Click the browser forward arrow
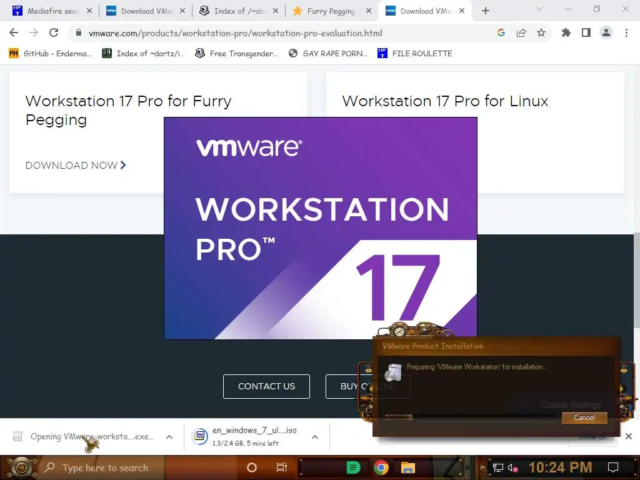Screen dimensions: 640x480 [x=34, y=33]
